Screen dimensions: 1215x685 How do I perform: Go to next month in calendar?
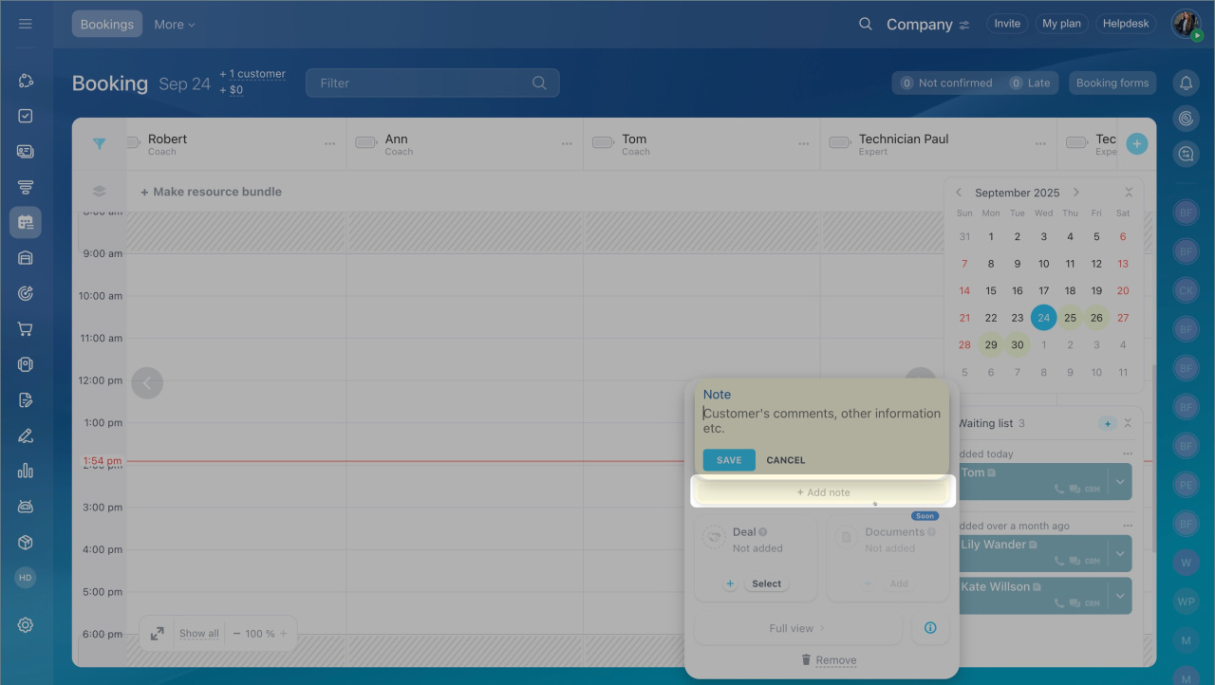click(1076, 193)
